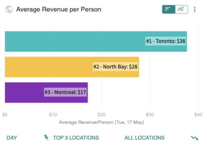207x149 pixels.
Task: Switch to bar chart view
Action: 169,9
